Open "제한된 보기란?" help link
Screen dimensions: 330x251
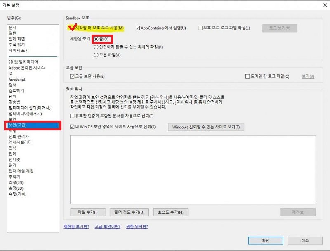[x=76, y=227]
